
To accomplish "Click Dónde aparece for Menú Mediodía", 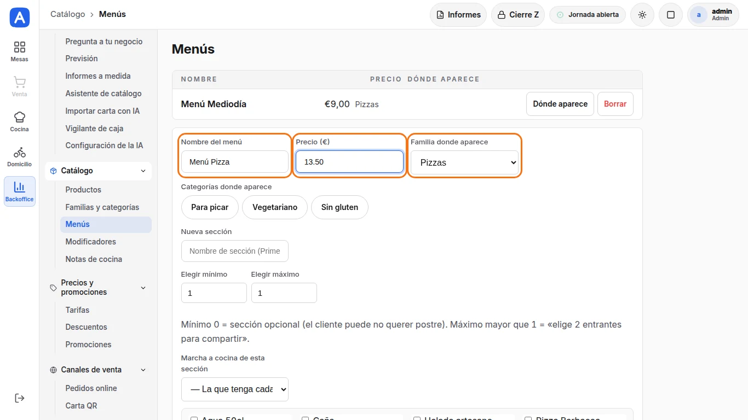I will pos(560,104).
